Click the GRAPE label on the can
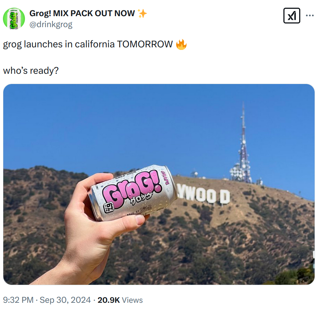Screen dimensions: 319x309 [x=165, y=178]
